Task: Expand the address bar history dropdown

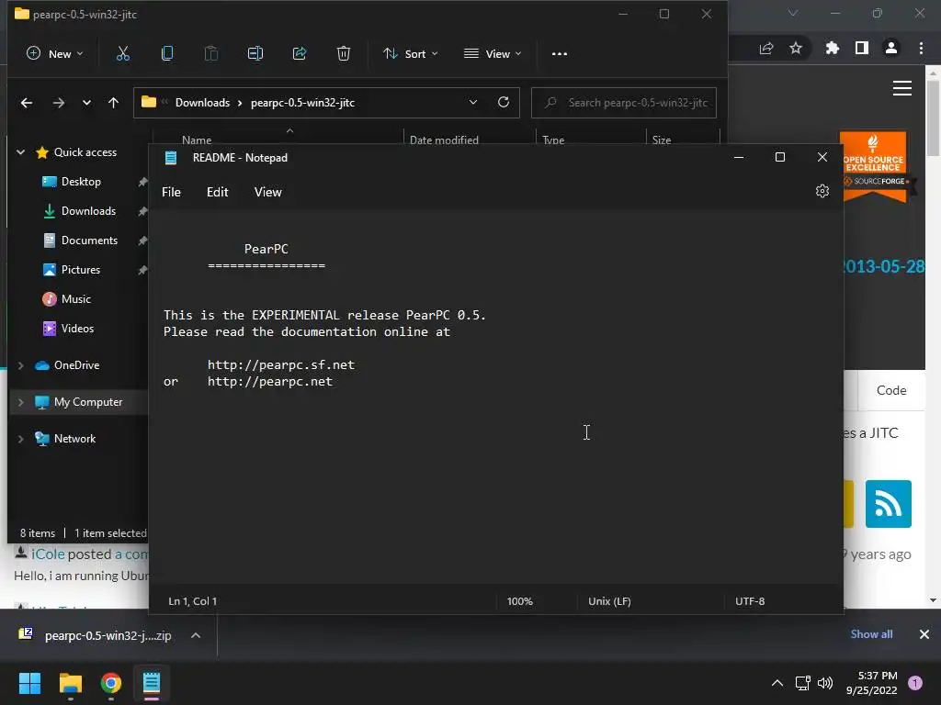Action: coord(473,103)
